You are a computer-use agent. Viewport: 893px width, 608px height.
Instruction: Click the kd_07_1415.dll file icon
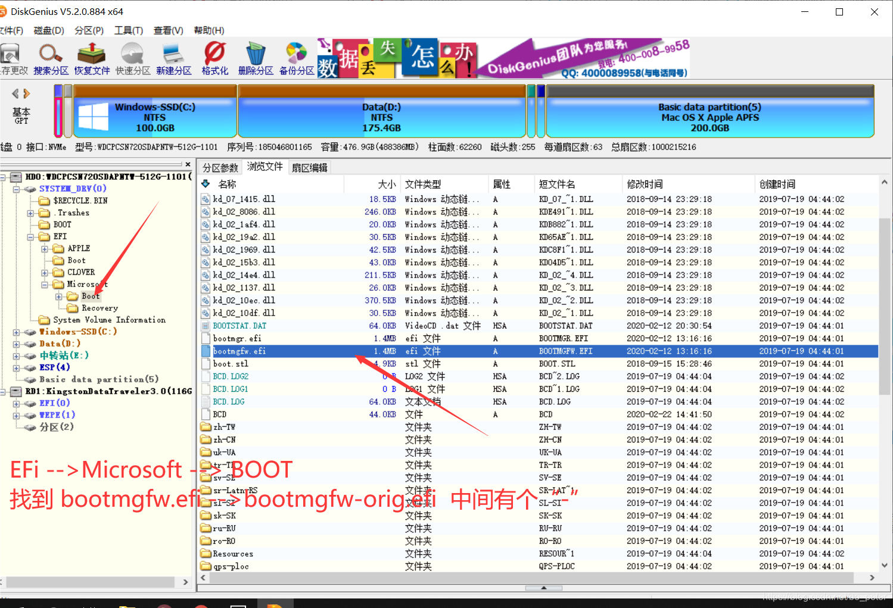(x=206, y=199)
